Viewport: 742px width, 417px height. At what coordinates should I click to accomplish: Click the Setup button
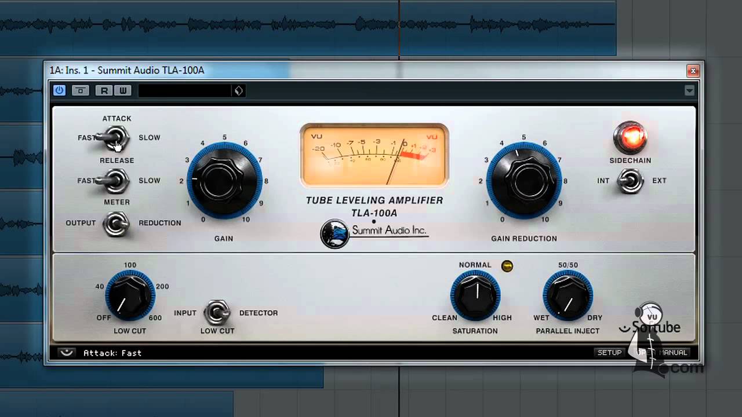pyautogui.click(x=609, y=352)
